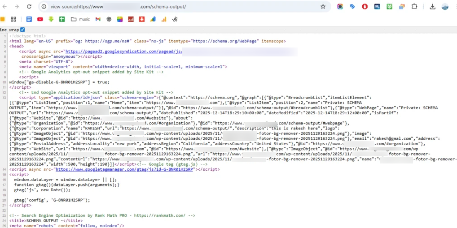Click the ga-disable-G-8NR01H2SRP window line
This screenshot has width=457, height=228.
pos(59,82)
